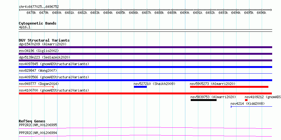Open variant nsv829847 (Wong2007) label

38,70
